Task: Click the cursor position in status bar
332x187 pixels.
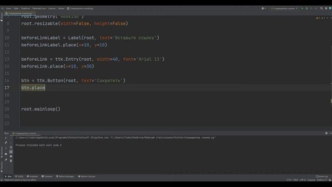Action: coord(289,180)
